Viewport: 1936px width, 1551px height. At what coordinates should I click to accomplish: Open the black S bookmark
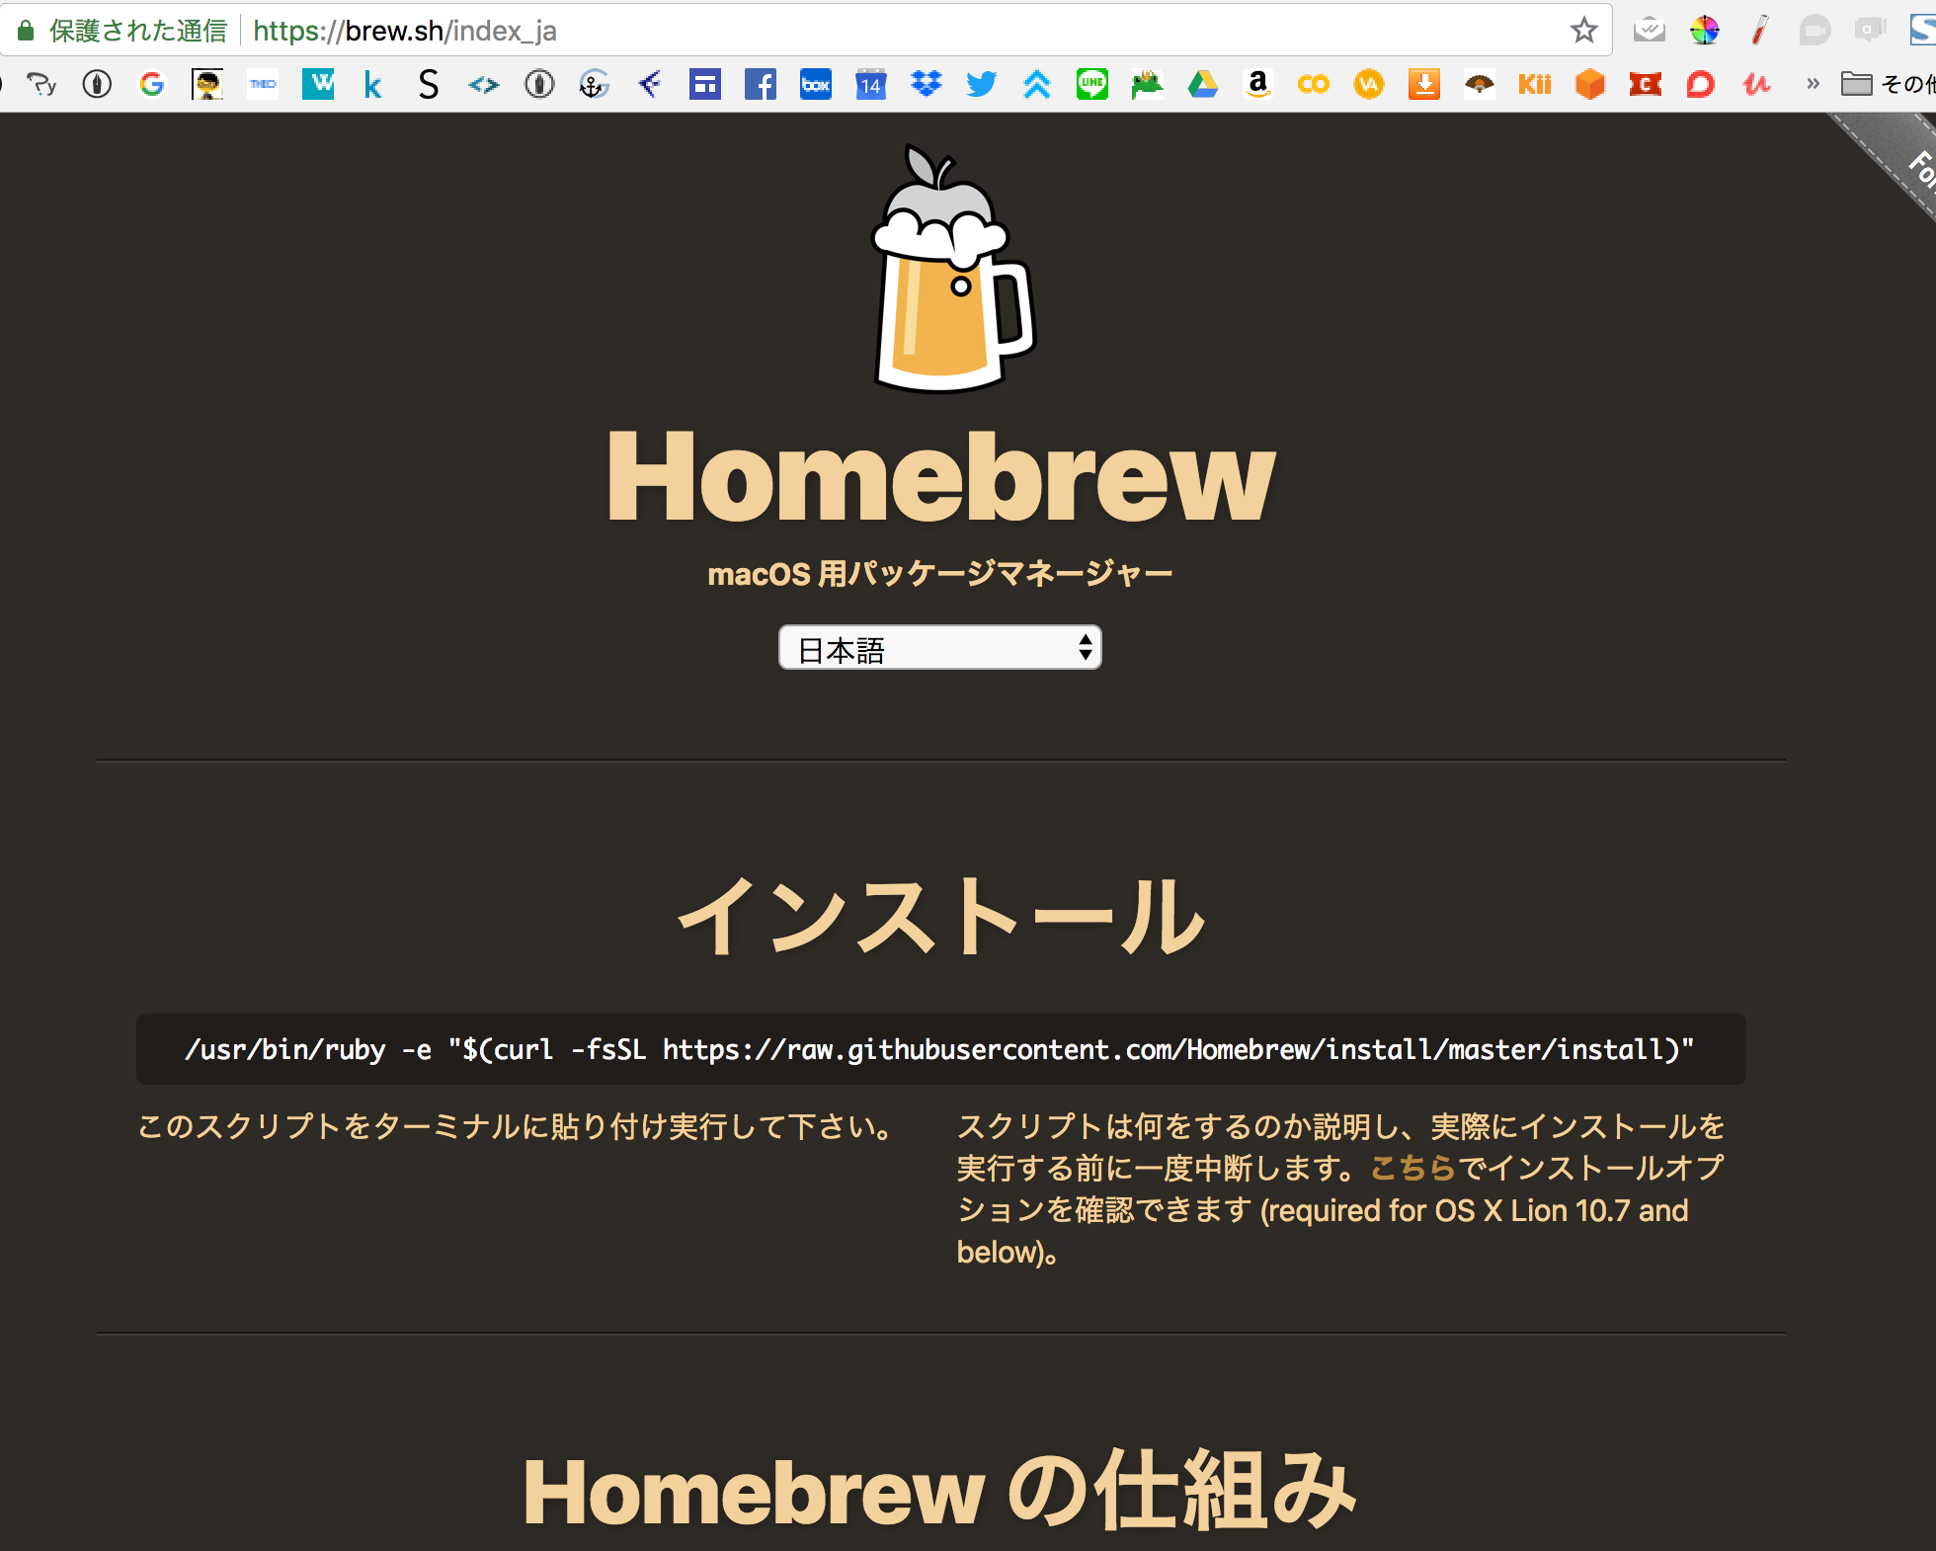[x=428, y=85]
